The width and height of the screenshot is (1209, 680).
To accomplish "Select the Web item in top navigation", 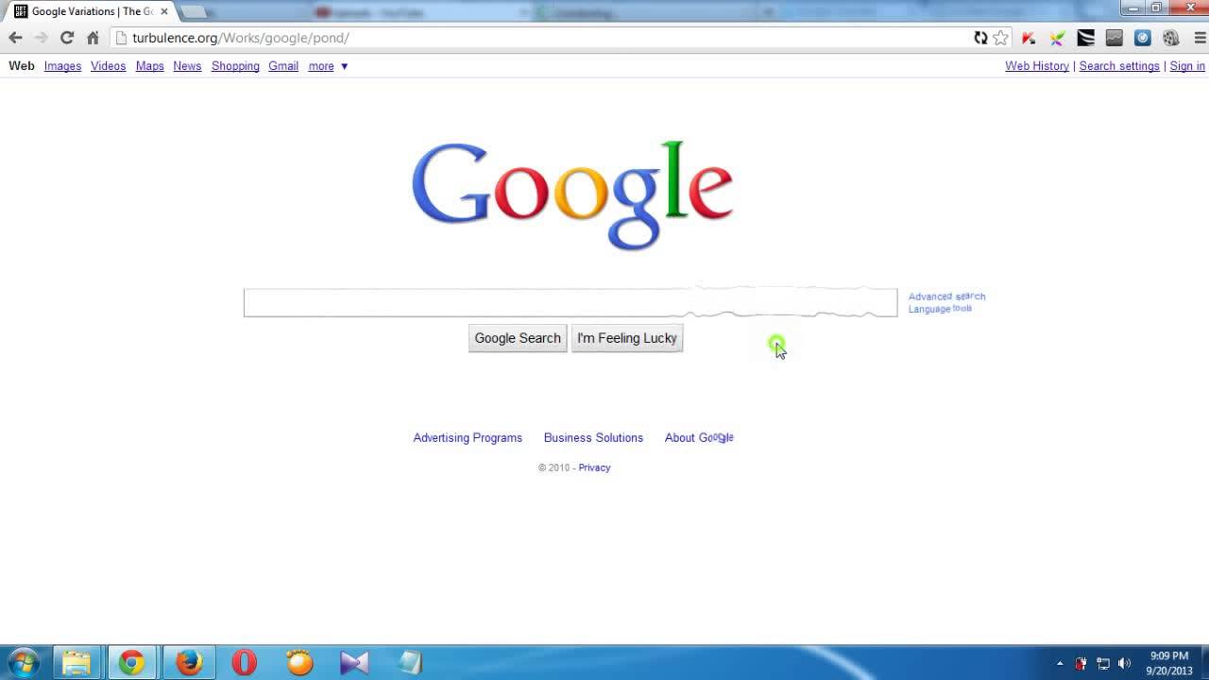I will pyautogui.click(x=22, y=66).
